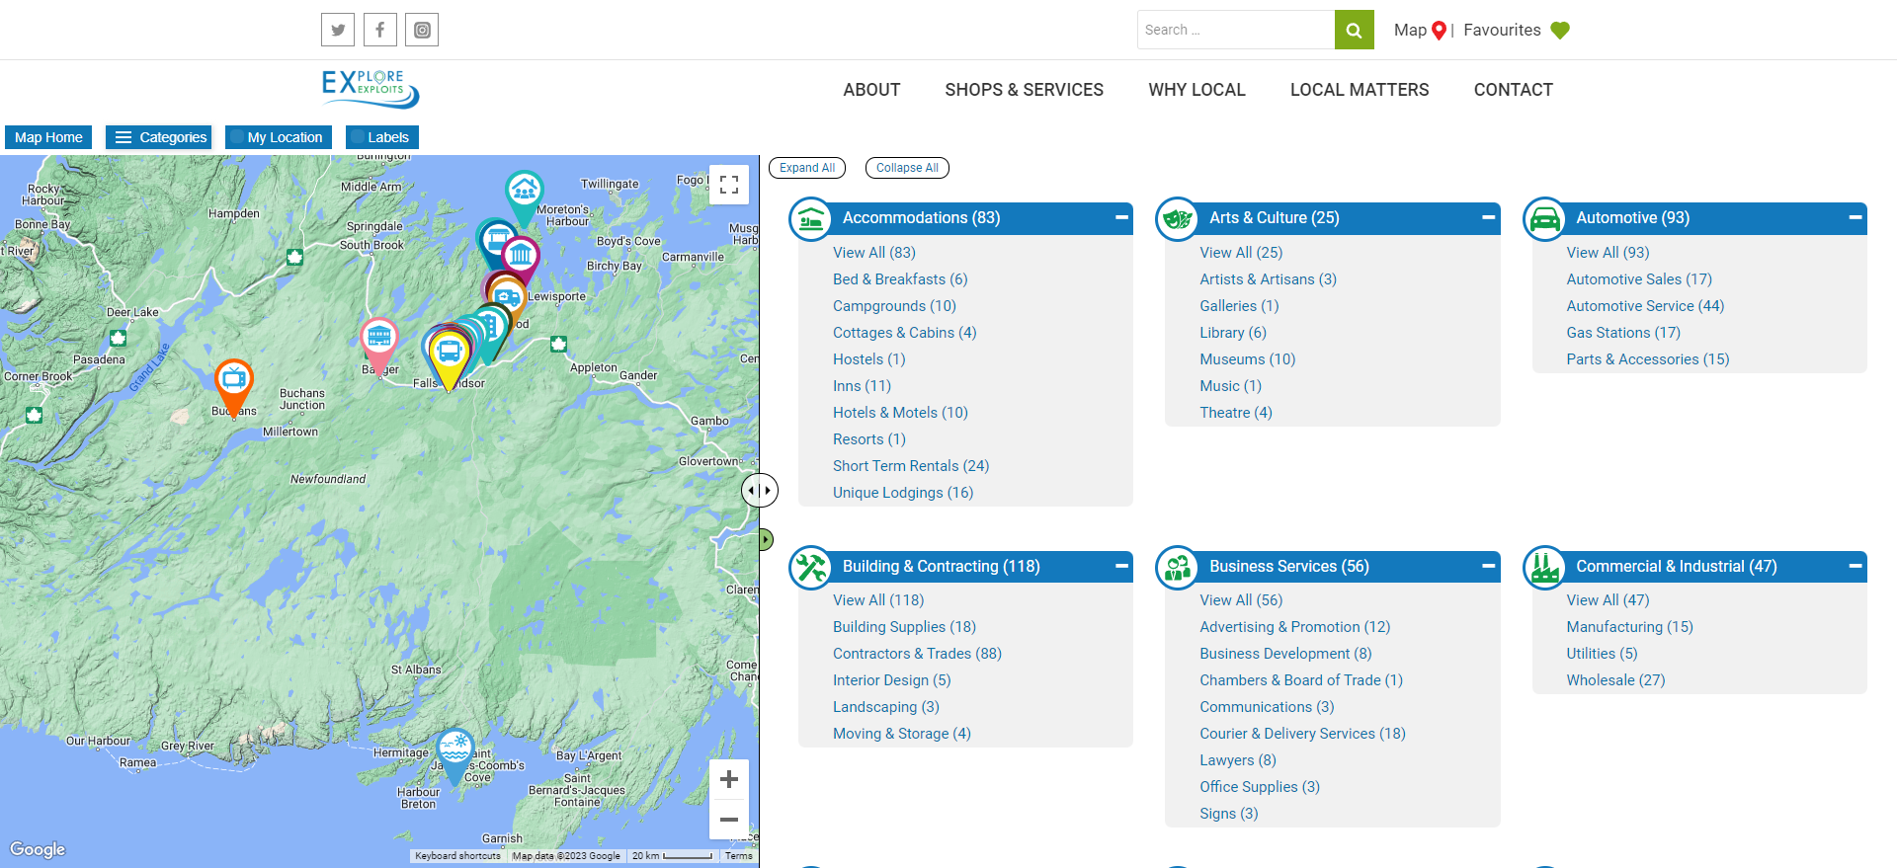Click the pink marker near Badger
The image size is (1897, 868).
[x=379, y=346]
